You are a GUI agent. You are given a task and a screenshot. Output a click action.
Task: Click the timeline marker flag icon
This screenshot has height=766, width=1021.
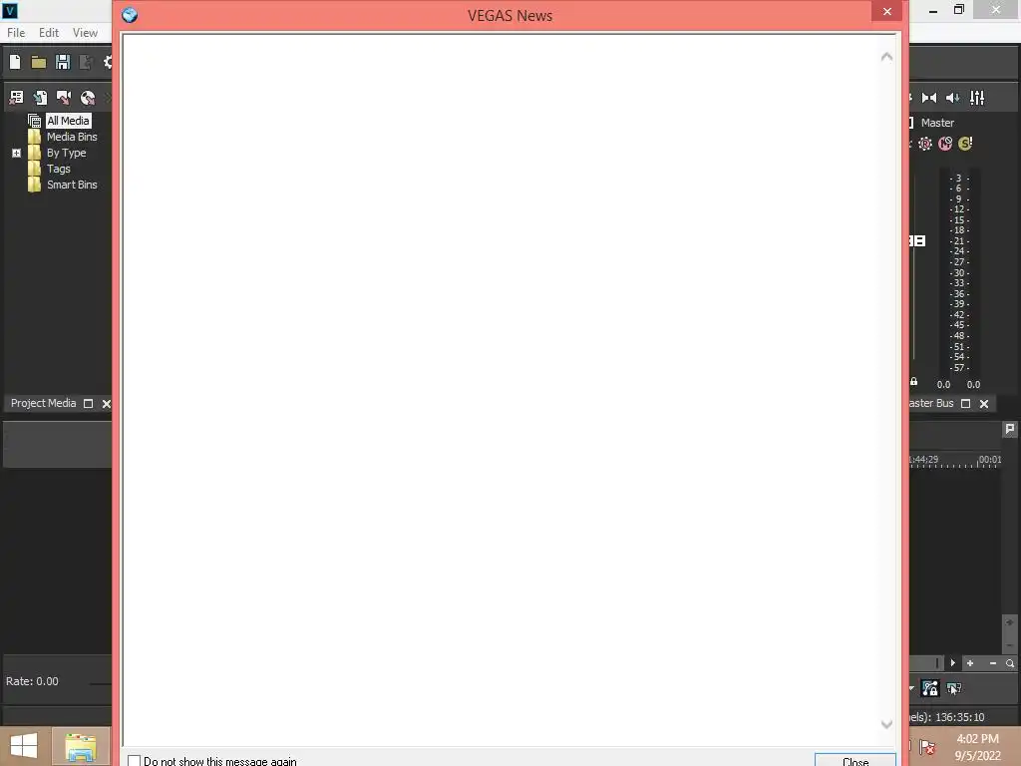click(1009, 429)
